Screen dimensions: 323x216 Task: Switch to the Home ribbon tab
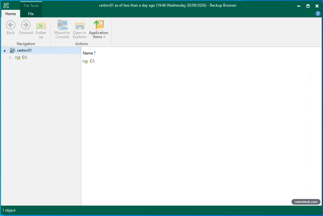pyautogui.click(x=10, y=14)
